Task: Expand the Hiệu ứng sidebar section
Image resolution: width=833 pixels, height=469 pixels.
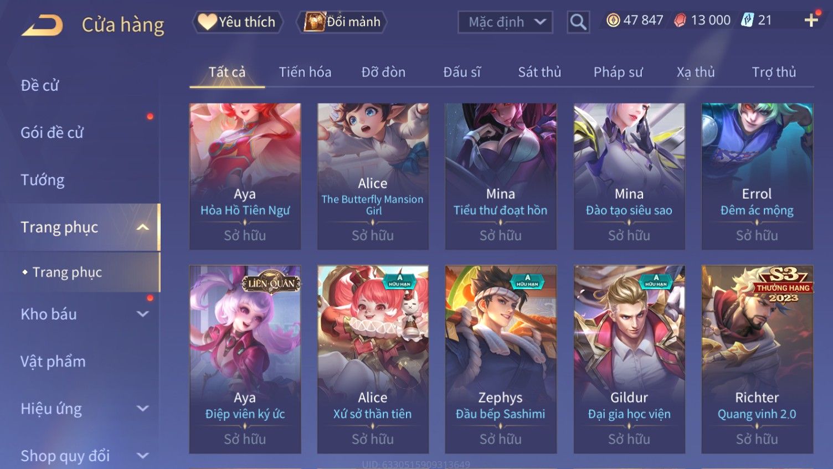Action: [142, 409]
